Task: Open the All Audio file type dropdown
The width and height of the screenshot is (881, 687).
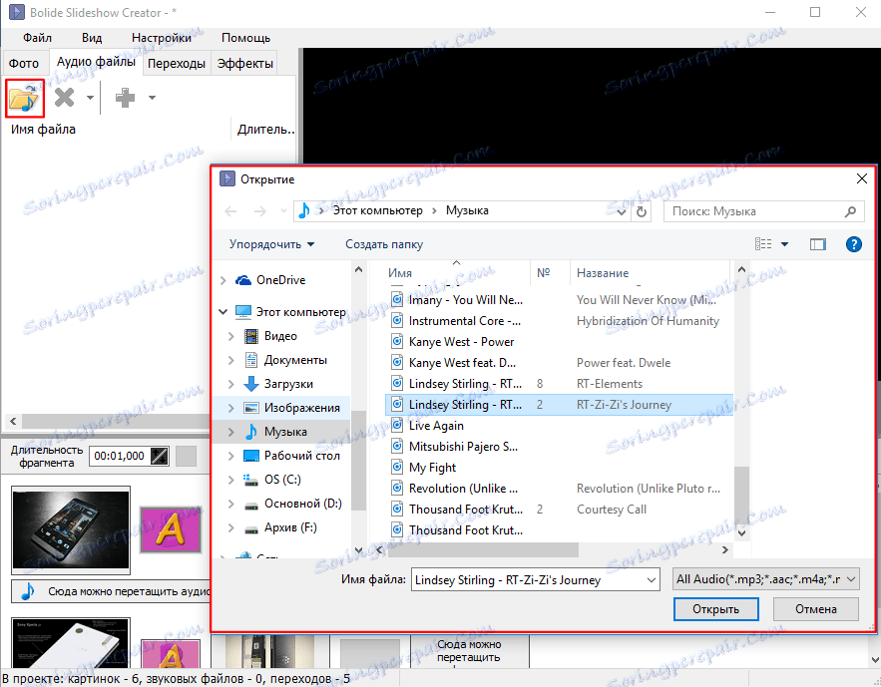Action: tap(850, 578)
